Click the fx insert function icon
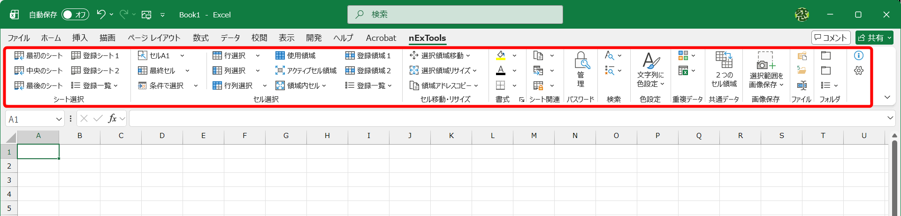The height and width of the screenshot is (216, 901). (112, 118)
